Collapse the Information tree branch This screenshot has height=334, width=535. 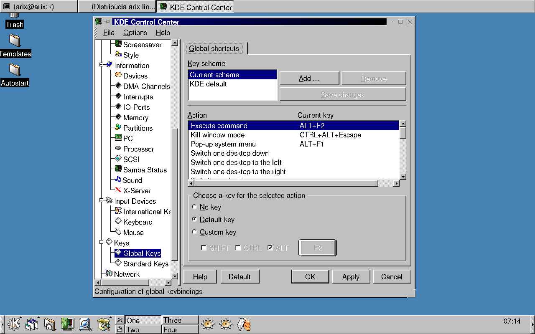[x=102, y=65]
